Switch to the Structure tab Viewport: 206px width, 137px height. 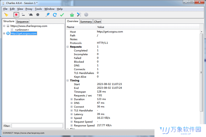(x=9, y=21)
